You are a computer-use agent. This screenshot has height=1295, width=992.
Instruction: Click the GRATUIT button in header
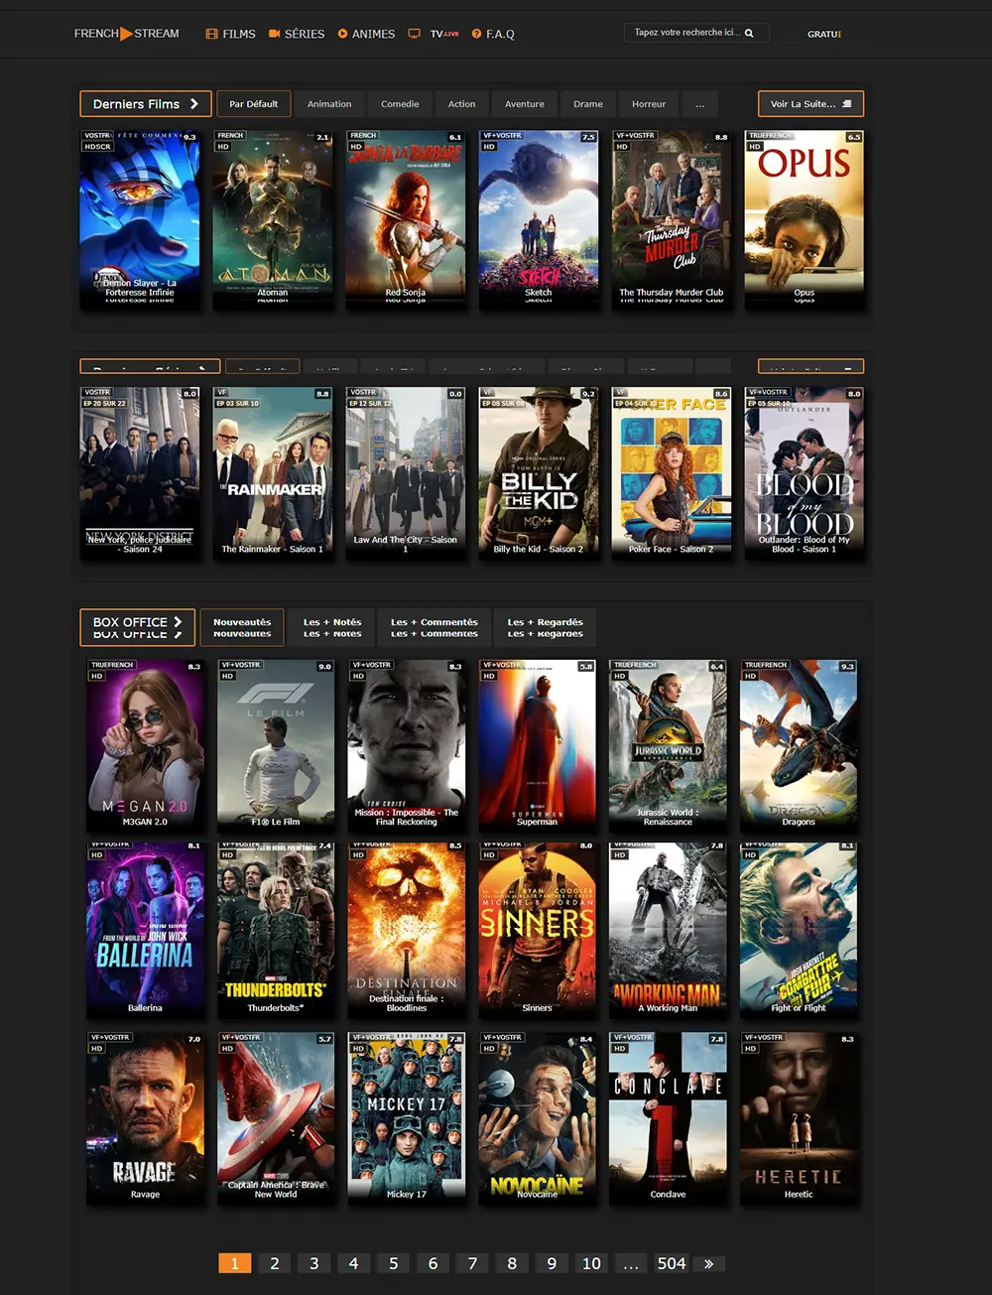pyautogui.click(x=824, y=34)
